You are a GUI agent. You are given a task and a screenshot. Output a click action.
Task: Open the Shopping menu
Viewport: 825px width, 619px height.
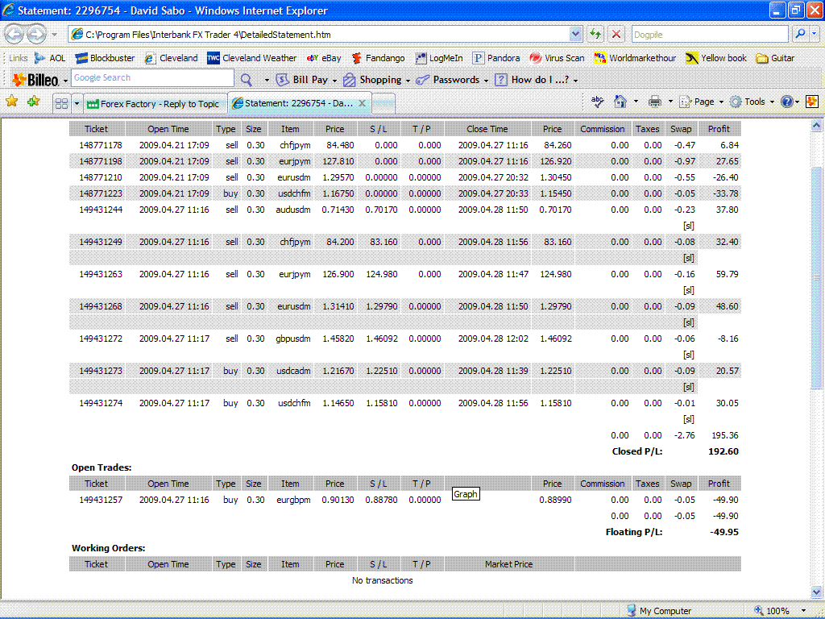point(377,80)
